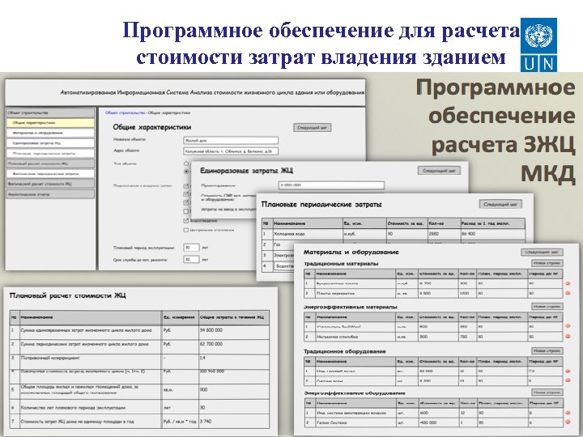Click Следующий шаг in Единоразовые затраты window

point(439,171)
